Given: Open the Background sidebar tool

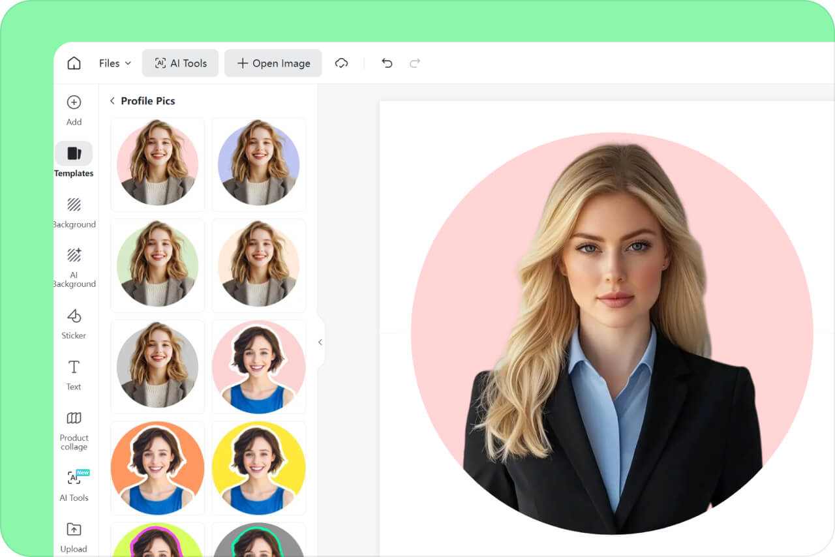Looking at the screenshot, I should pyautogui.click(x=74, y=213).
